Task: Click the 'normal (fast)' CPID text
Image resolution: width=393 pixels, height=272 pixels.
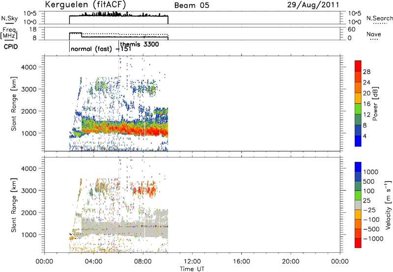Action: pos(91,49)
